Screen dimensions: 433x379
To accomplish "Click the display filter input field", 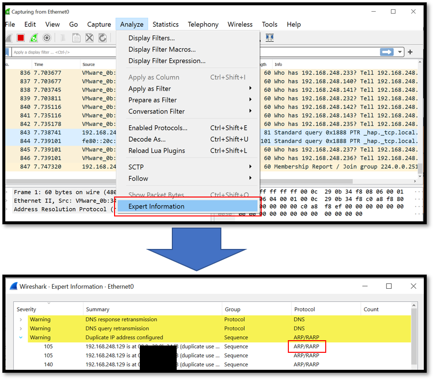I will (x=63, y=52).
